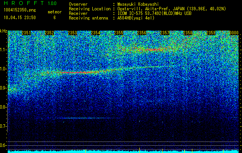Click the green meteor label
Screen dimensions: 242x153
(55, 12)
